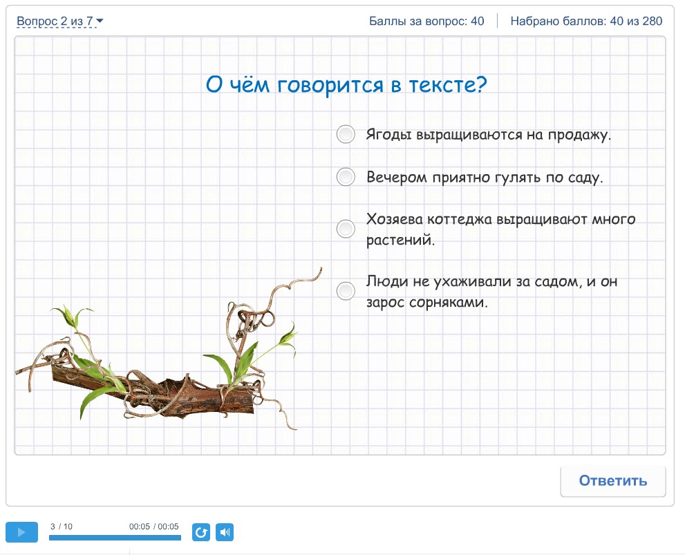
Task: Click the time display '00:05 / 00:05'
Action: pos(153,526)
